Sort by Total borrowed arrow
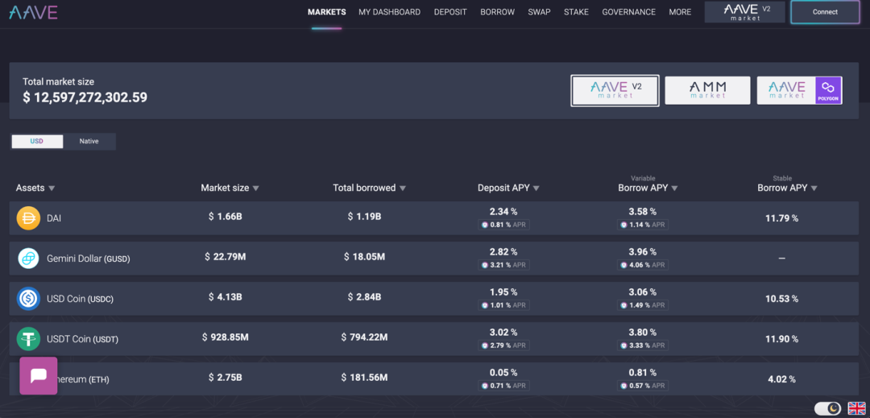Screen dimensions: 870x418 click(x=403, y=188)
